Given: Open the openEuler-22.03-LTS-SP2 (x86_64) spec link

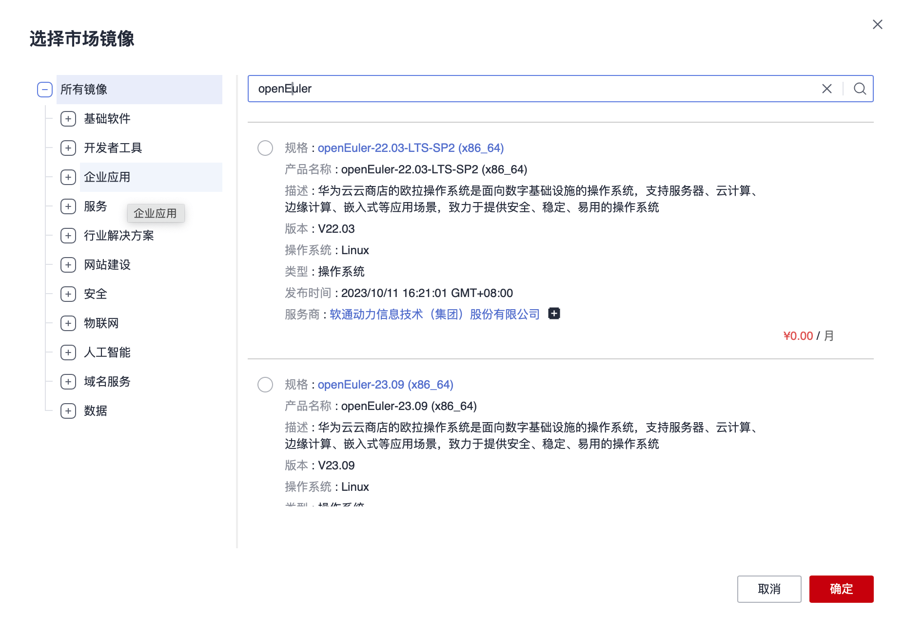Looking at the screenshot, I should click(x=411, y=148).
